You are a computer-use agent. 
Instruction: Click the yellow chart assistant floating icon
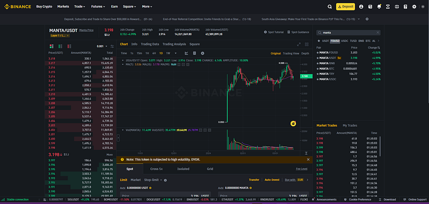293,124
